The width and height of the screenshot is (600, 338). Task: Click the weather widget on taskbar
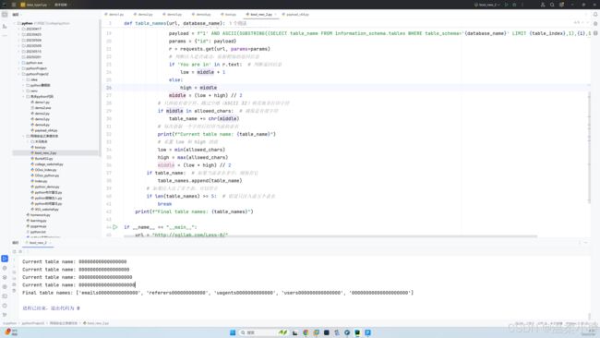coord(11,332)
